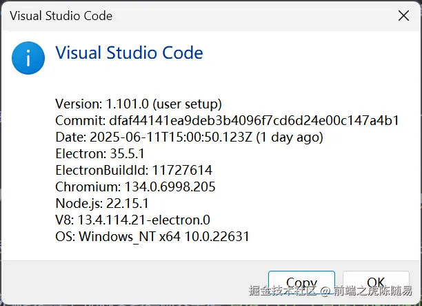The width and height of the screenshot is (422, 306).
Task: Click the V8 version line
Action: coord(132,220)
